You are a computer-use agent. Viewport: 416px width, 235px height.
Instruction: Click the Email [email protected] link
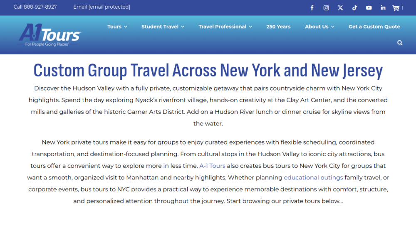coord(102,7)
